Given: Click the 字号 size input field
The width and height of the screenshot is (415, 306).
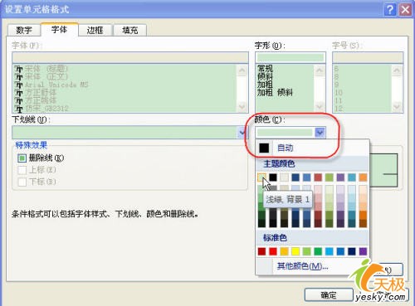Looking at the screenshot, I should pos(368,57).
